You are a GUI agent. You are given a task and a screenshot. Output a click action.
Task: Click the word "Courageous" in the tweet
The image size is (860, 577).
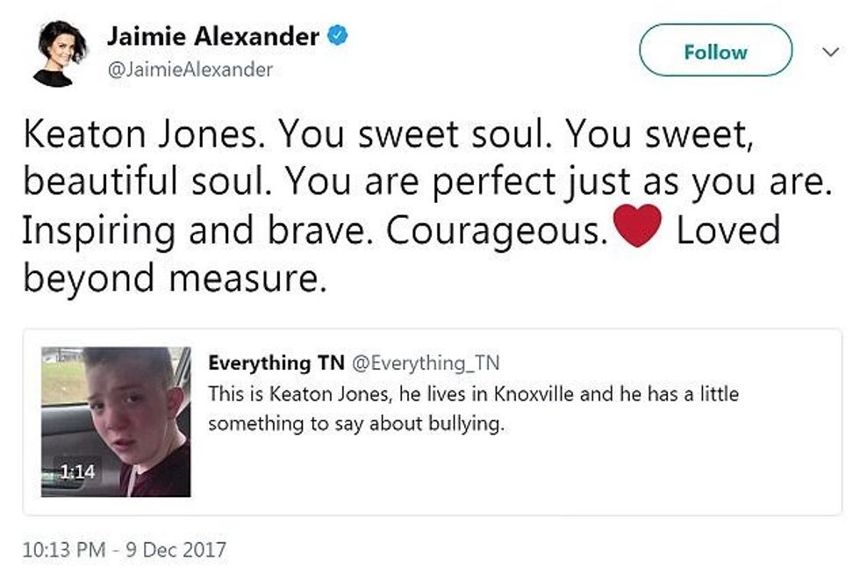497,231
